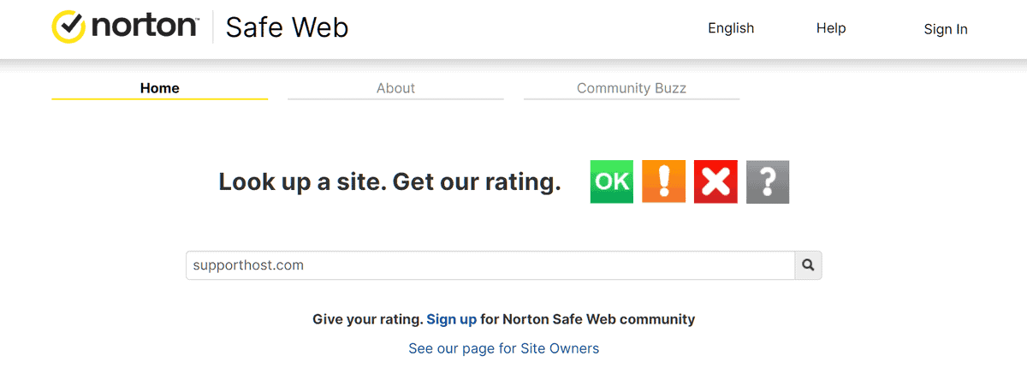The height and width of the screenshot is (374, 1027).
Task: Click the Norton yellow checkmark logo
Action: tap(68, 27)
